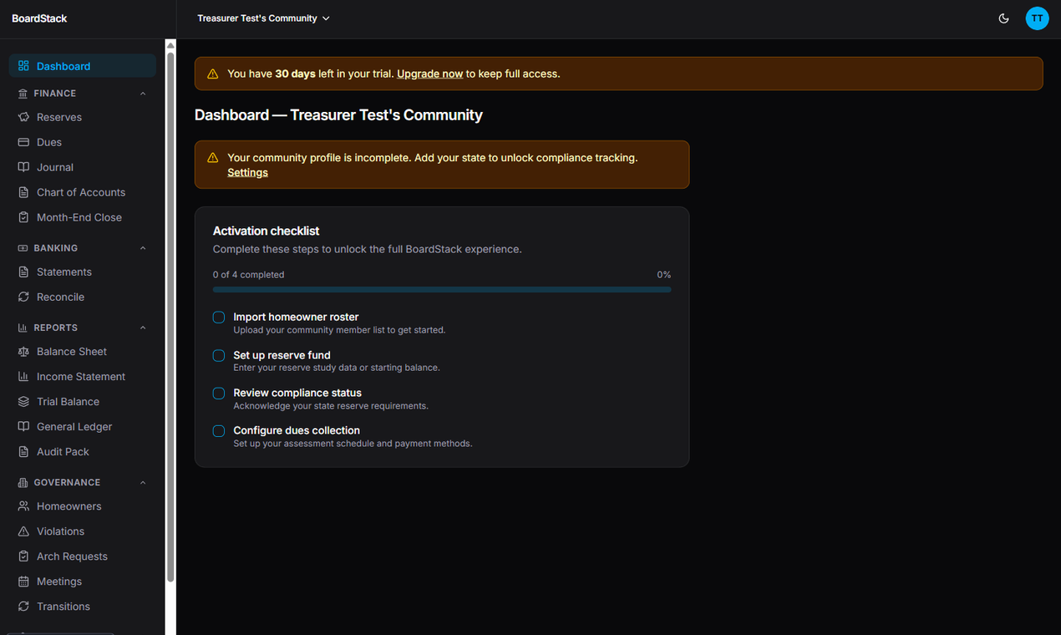
Task: Open Chart of Accounts
Action: pyautogui.click(x=83, y=192)
